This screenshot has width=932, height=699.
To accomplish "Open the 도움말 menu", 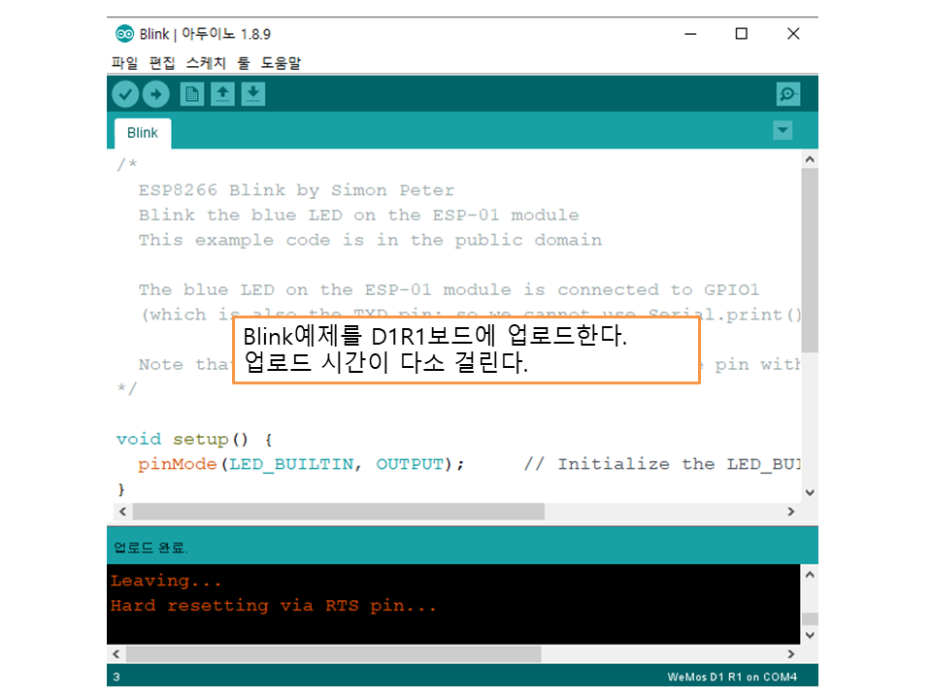I will coord(282,63).
